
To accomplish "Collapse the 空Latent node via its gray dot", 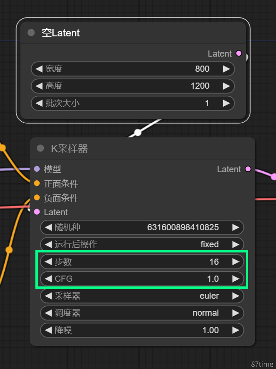I will pos(31,33).
